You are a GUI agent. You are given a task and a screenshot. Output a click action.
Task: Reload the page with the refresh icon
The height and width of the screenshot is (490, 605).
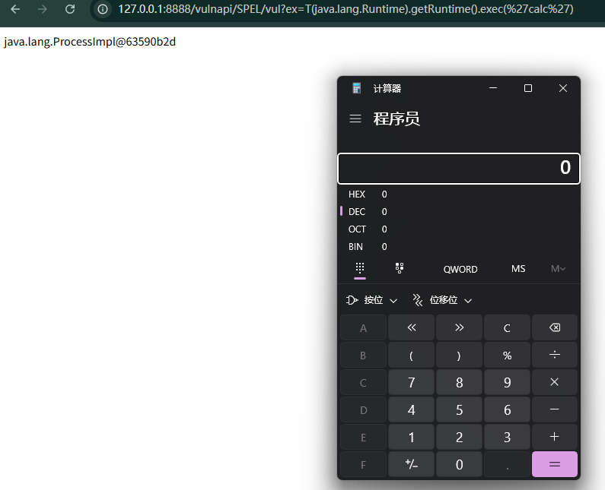[x=70, y=9]
